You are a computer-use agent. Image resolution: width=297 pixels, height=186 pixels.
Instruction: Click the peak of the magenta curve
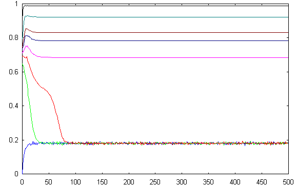[27, 46]
